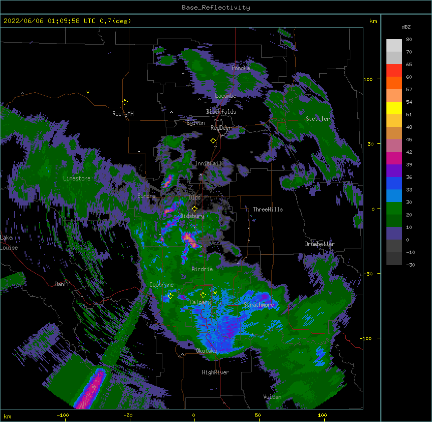Pick the magenta 42-39 dBZ legend swatch
The height and width of the screenshot is (422, 432).
click(x=394, y=158)
